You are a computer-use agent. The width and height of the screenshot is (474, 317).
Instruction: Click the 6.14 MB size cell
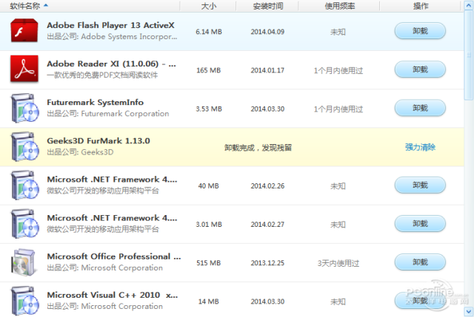click(209, 32)
